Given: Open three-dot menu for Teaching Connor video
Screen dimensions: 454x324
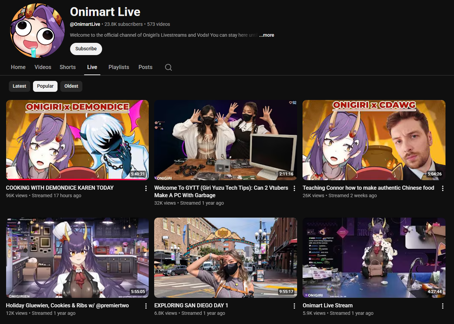Looking at the screenshot, I should [443, 188].
